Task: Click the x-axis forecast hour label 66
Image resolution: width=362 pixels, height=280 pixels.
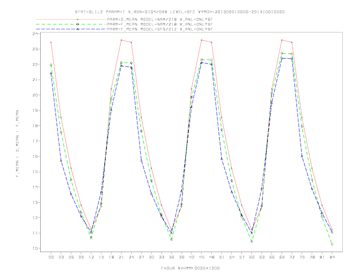Action: (x=272, y=257)
